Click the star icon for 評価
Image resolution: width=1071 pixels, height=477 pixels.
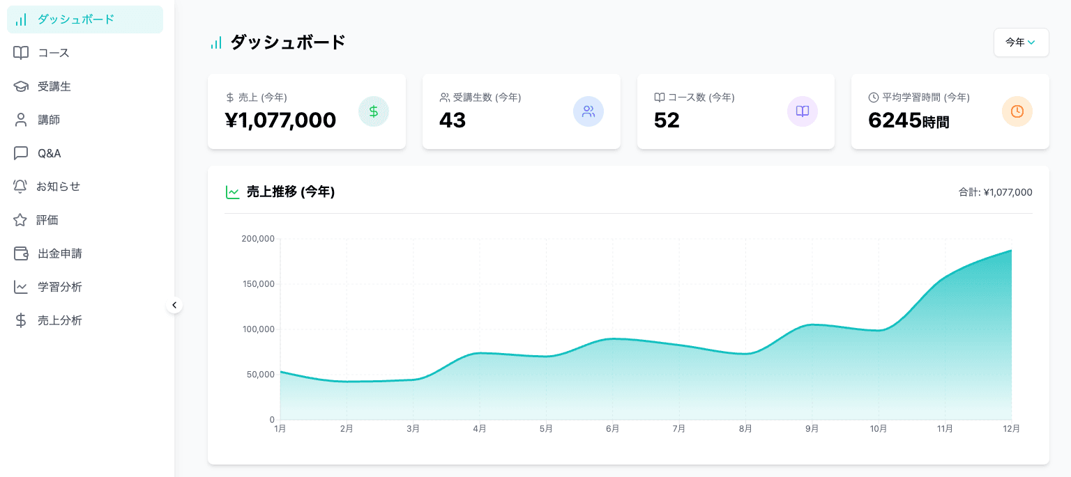[x=21, y=220]
